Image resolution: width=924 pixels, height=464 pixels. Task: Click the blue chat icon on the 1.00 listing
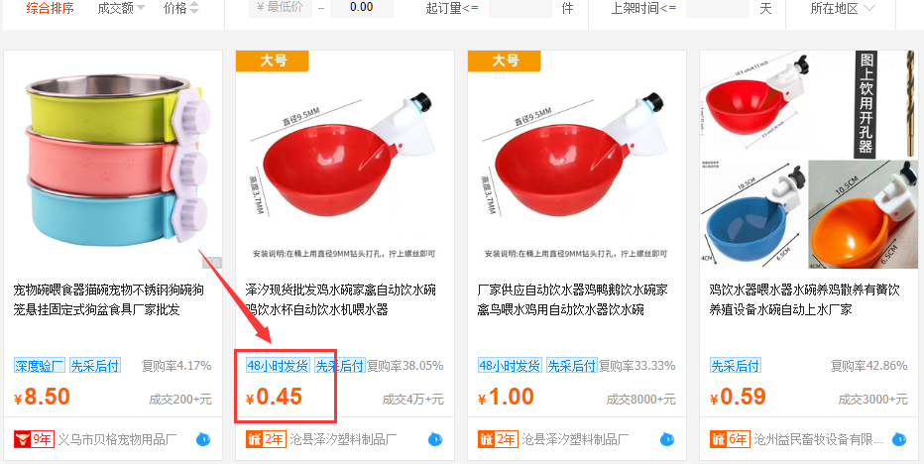coord(667,439)
